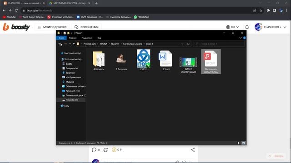This screenshot has width=291, height=163.
Task: Open Рабочий стол in navigation pane
Action: coord(73,91)
